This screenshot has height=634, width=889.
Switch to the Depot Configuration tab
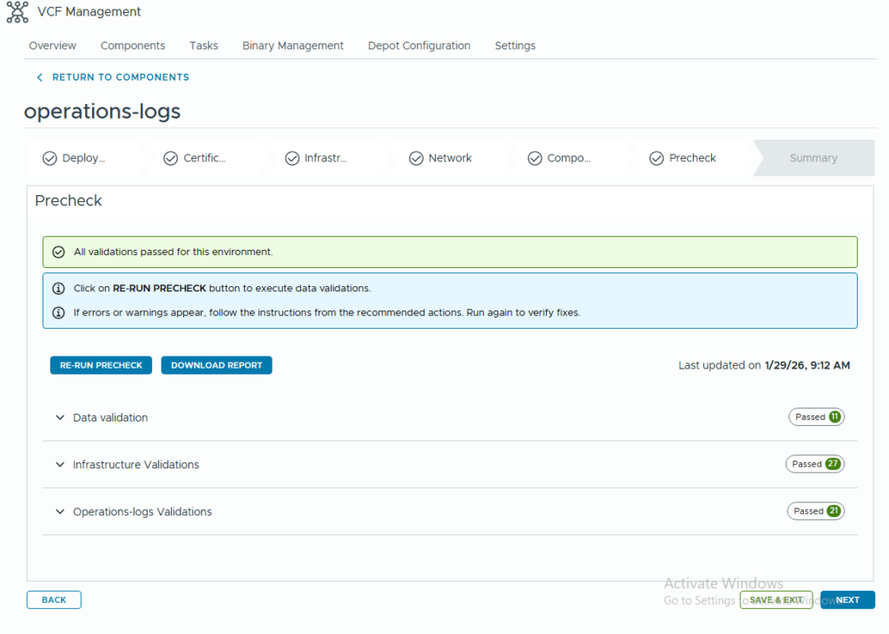click(418, 46)
